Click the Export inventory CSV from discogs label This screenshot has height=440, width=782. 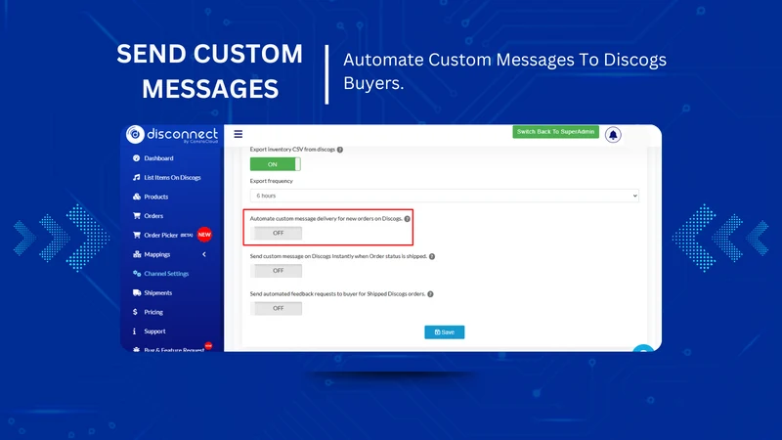(x=292, y=150)
